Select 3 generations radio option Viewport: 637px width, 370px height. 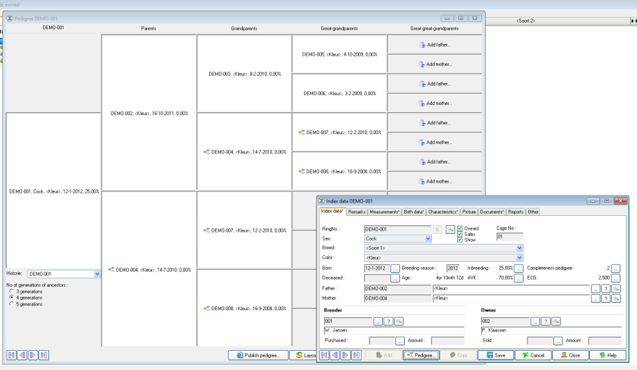11,291
